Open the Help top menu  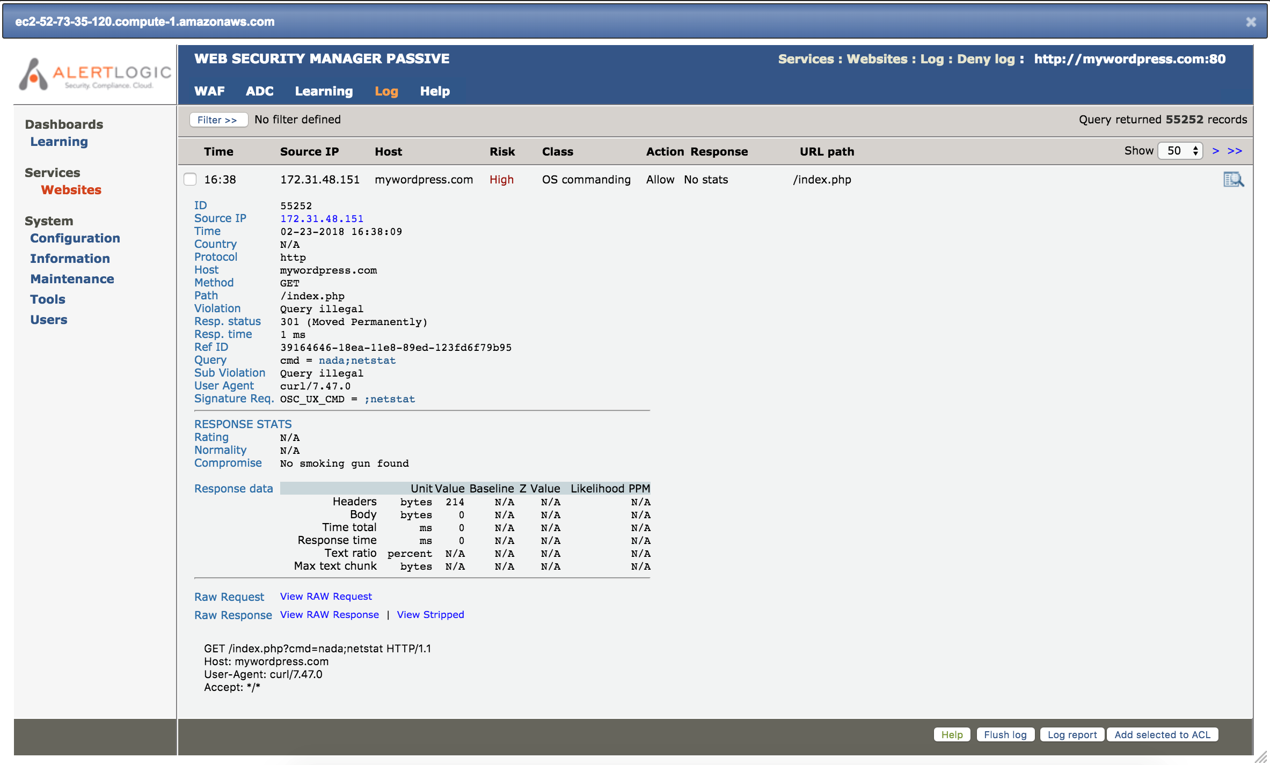coord(435,91)
